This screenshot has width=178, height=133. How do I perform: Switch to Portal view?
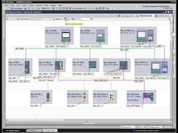pyautogui.click(x=13, y=130)
